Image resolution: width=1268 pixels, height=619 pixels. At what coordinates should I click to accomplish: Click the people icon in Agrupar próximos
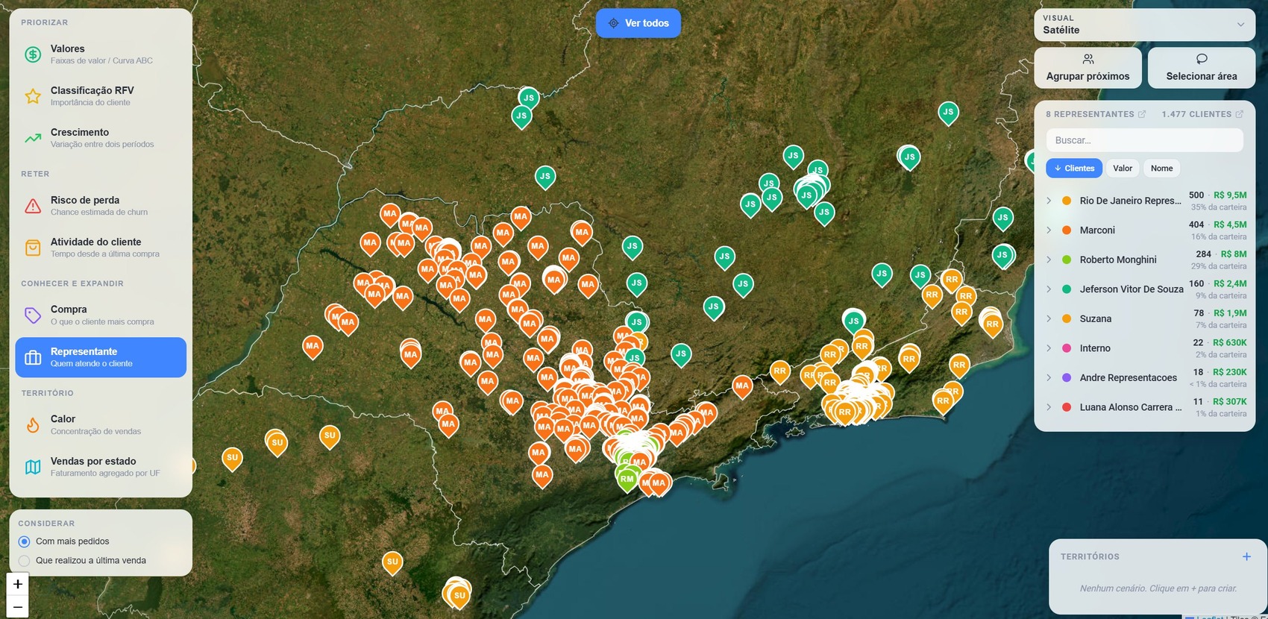click(1088, 59)
